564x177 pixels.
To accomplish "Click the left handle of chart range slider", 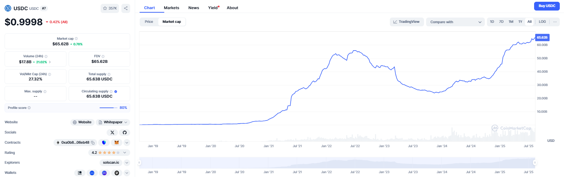I will point(140,163).
